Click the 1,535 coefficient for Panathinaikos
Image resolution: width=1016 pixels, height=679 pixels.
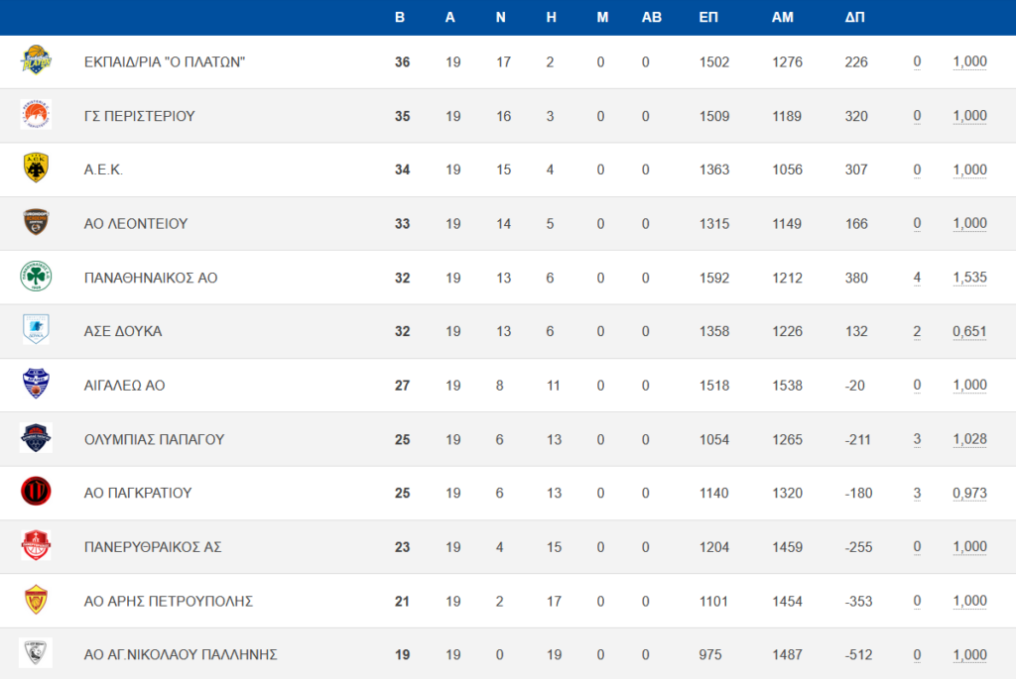(970, 278)
